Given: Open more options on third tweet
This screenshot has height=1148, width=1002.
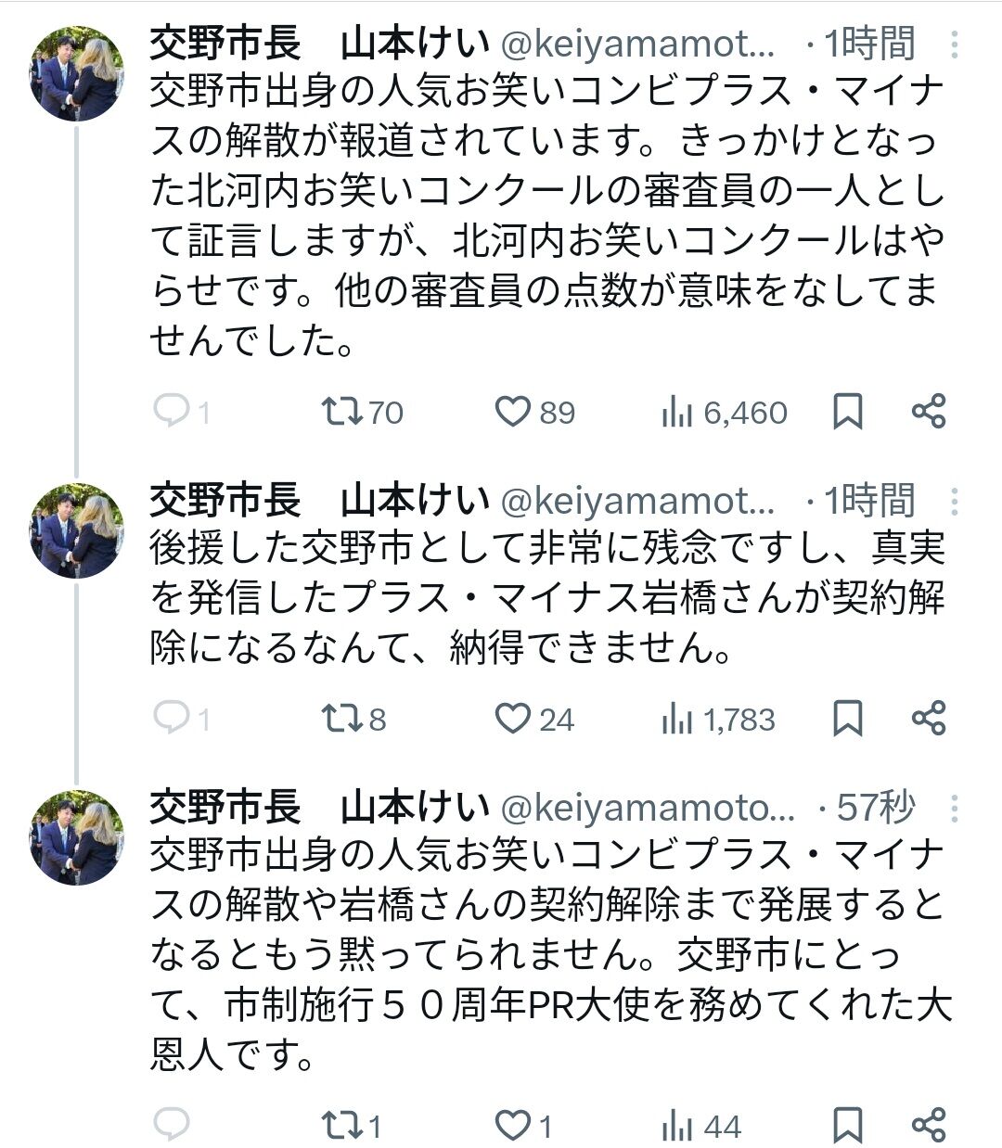Looking at the screenshot, I should tap(956, 808).
